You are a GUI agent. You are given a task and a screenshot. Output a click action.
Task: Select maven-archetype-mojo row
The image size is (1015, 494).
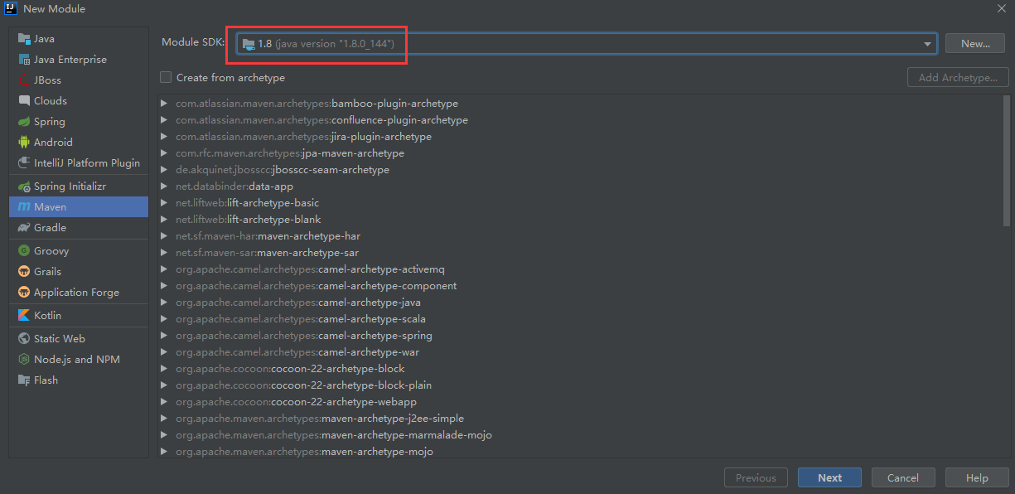[x=580, y=452]
